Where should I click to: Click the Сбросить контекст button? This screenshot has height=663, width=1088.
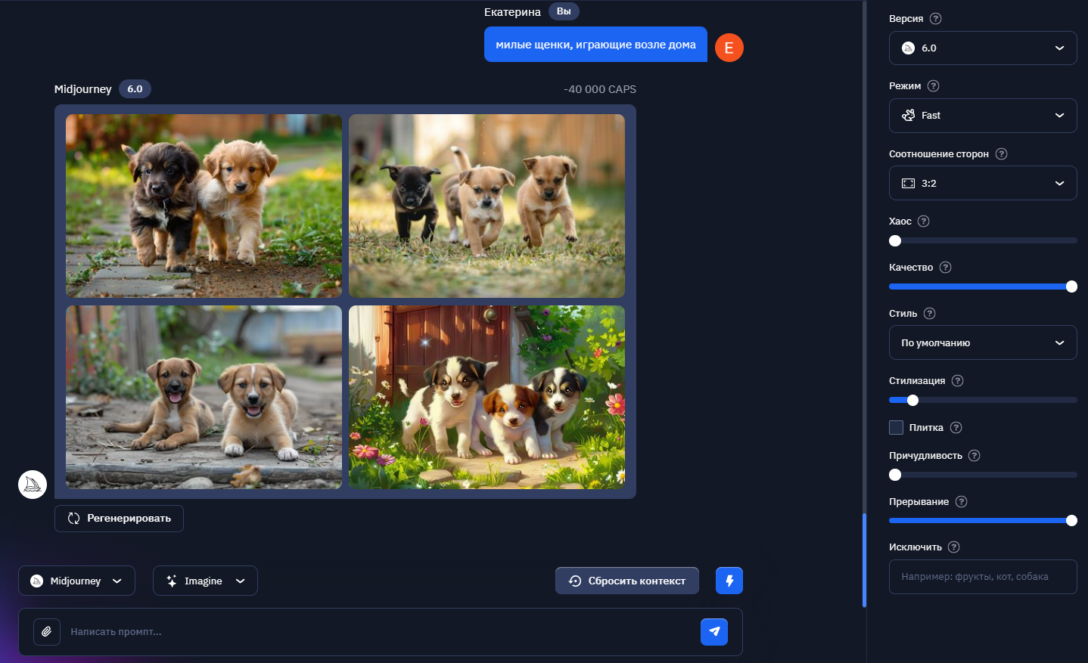coord(627,581)
